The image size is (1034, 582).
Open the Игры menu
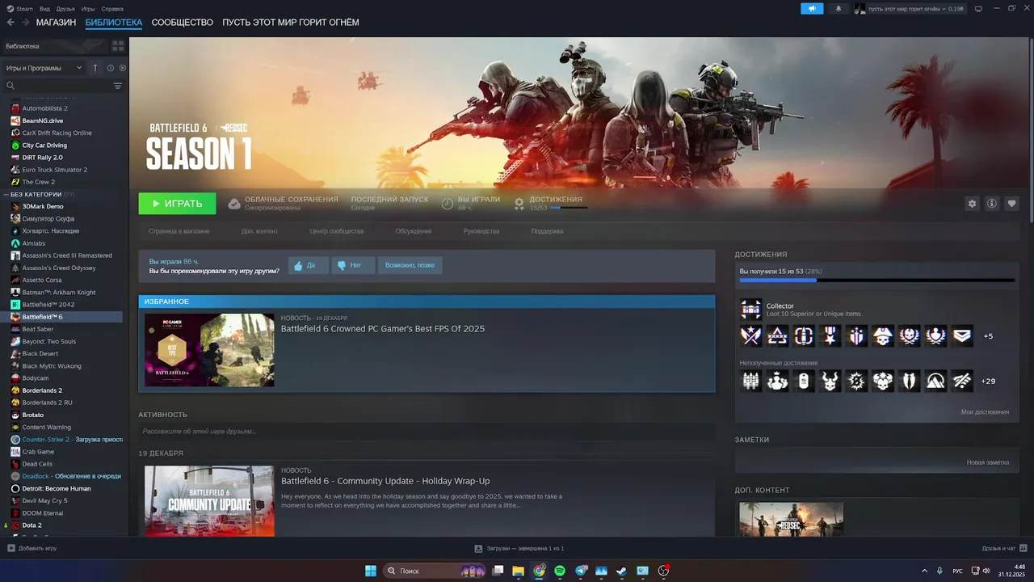coord(88,9)
